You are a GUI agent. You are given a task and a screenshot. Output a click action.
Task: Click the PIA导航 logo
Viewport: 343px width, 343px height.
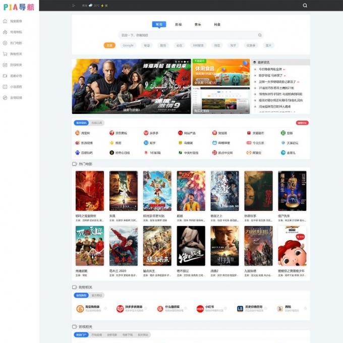19,7
